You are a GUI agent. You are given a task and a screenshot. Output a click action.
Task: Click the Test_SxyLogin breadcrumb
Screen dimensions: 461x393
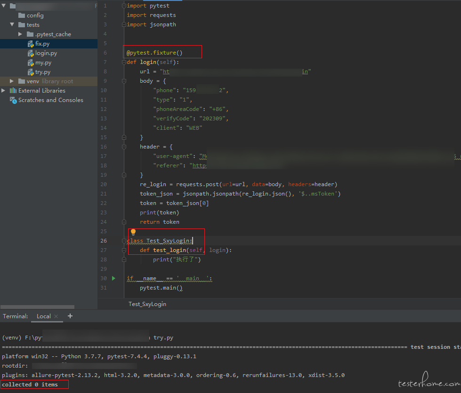pyautogui.click(x=147, y=304)
